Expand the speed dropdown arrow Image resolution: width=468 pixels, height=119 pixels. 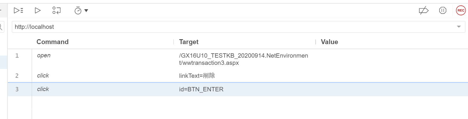pyautogui.click(x=86, y=11)
